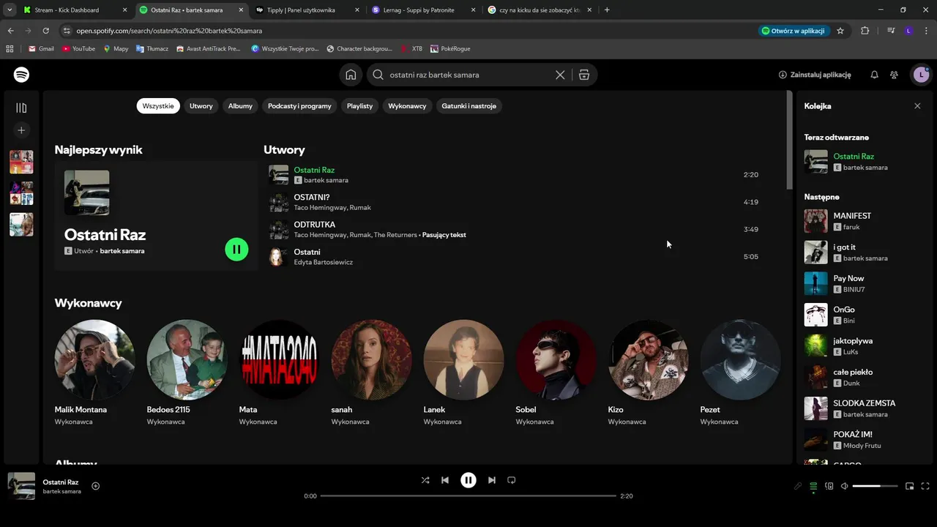Pause playback in bottom player
The height and width of the screenshot is (527, 937).
tap(468, 480)
